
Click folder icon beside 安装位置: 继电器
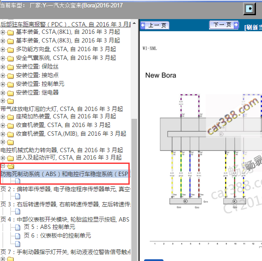10,93
